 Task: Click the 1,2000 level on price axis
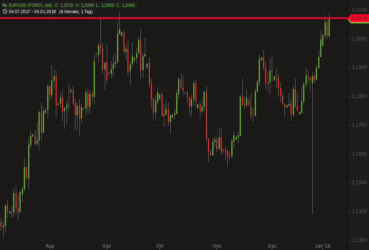pyautogui.click(x=359, y=38)
